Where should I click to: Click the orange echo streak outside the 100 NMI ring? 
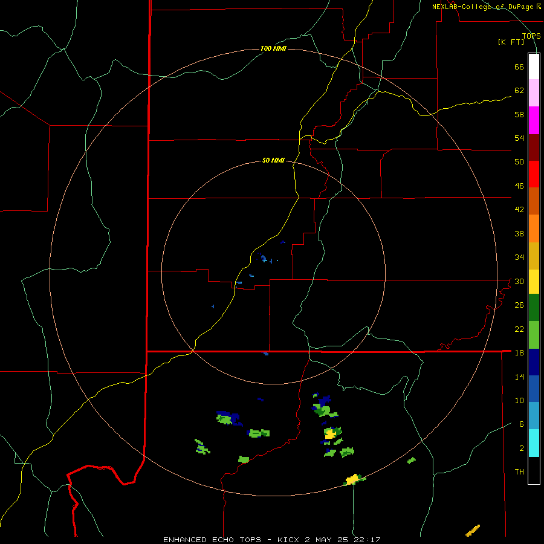[x=473, y=530]
